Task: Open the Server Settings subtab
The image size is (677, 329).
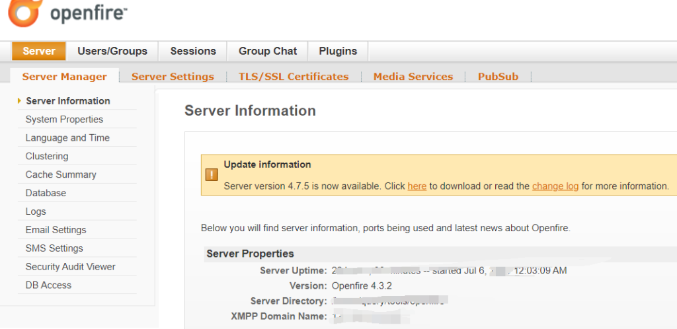Action: tap(173, 77)
